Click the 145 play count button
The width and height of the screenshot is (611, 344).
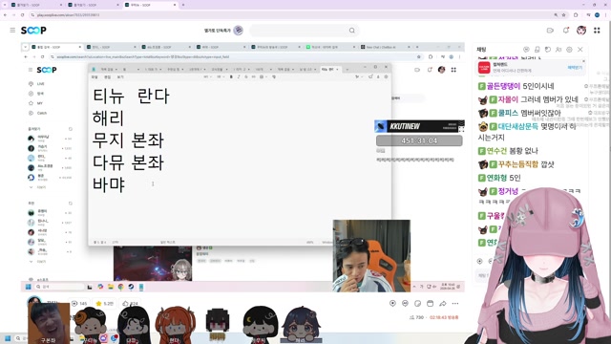pyautogui.click(x=79, y=304)
